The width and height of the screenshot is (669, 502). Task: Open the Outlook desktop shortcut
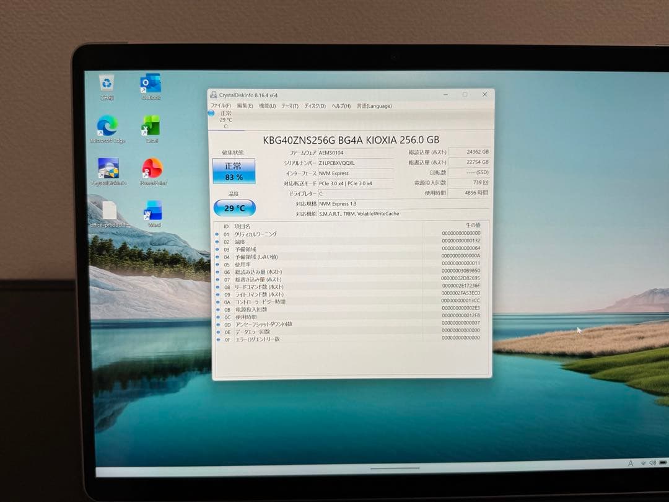point(151,86)
